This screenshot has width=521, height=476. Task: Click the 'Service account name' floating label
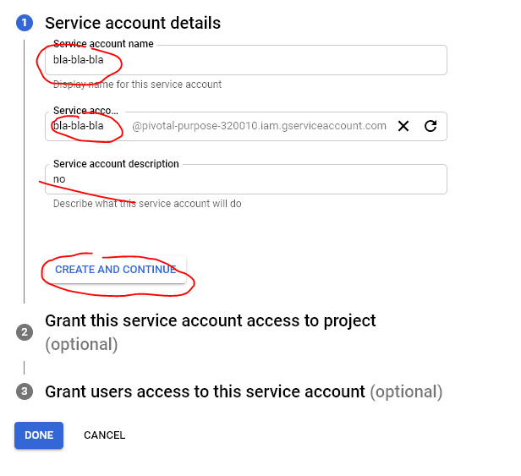pyautogui.click(x=103, y=44)
